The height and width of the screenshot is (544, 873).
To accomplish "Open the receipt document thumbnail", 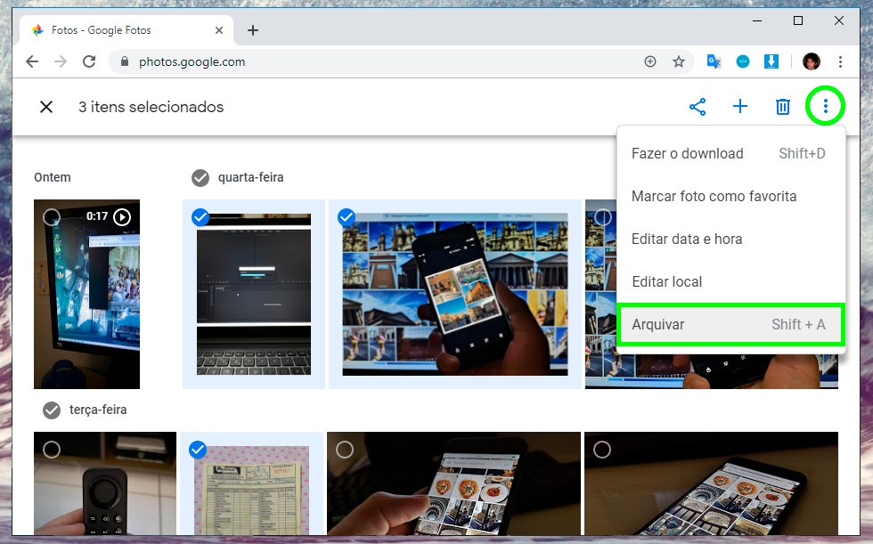I will 251,490.
